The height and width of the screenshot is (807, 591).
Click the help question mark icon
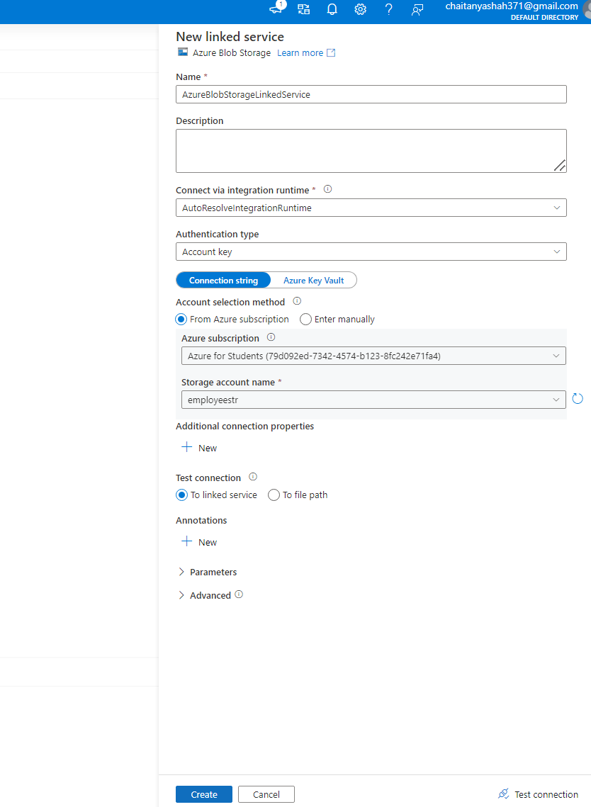coord(388,9)
